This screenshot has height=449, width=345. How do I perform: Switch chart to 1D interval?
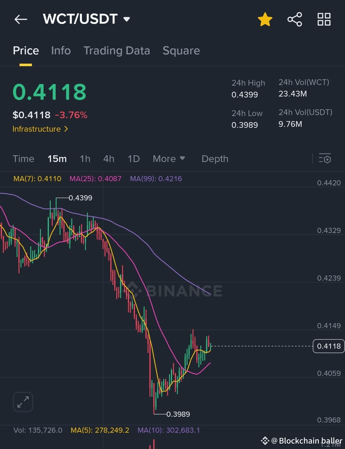tap(134, 159)
